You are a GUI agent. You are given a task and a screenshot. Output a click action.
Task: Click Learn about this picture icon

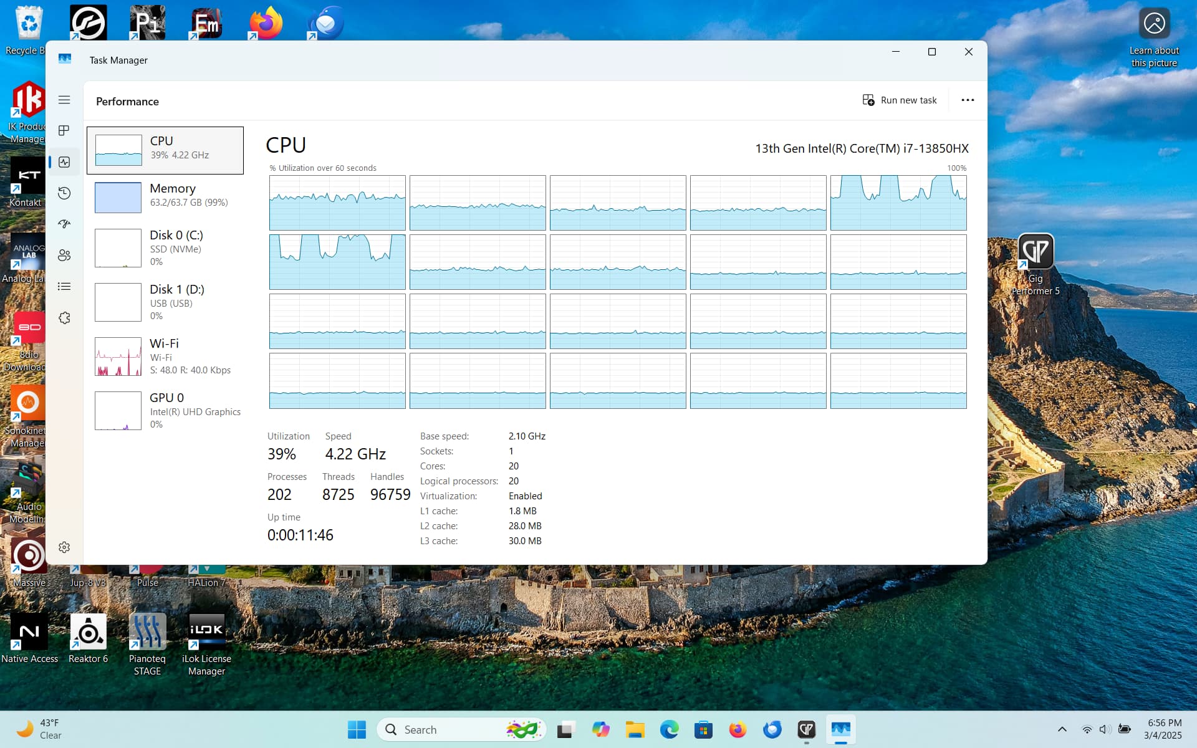(1154, 24)
